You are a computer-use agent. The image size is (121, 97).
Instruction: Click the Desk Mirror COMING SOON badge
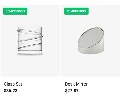coord(76,11)
